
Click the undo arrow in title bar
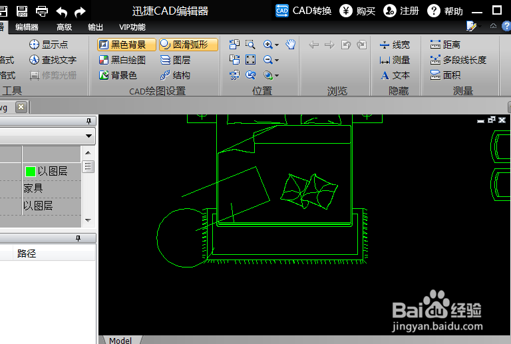(x=62, y=12)
